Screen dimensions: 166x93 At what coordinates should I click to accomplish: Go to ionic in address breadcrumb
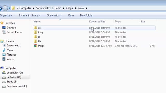pos(58,8)
